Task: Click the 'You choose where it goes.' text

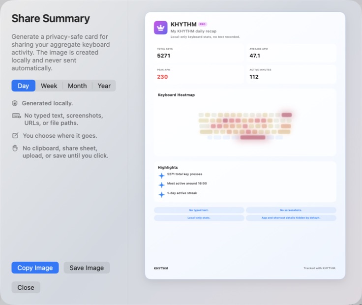Action: coord(60,136)
